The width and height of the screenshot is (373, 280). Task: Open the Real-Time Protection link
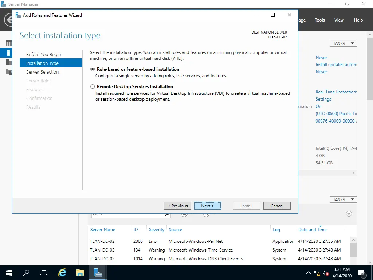tap(336, 92)
